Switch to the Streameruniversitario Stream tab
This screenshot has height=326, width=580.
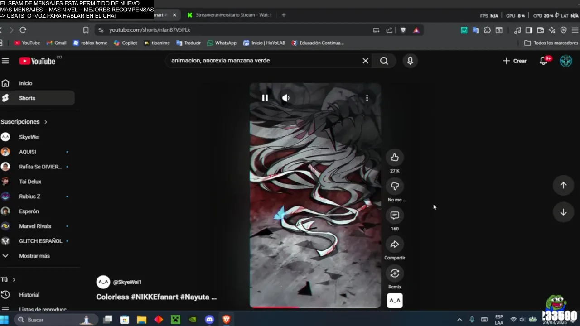[228, 15]
